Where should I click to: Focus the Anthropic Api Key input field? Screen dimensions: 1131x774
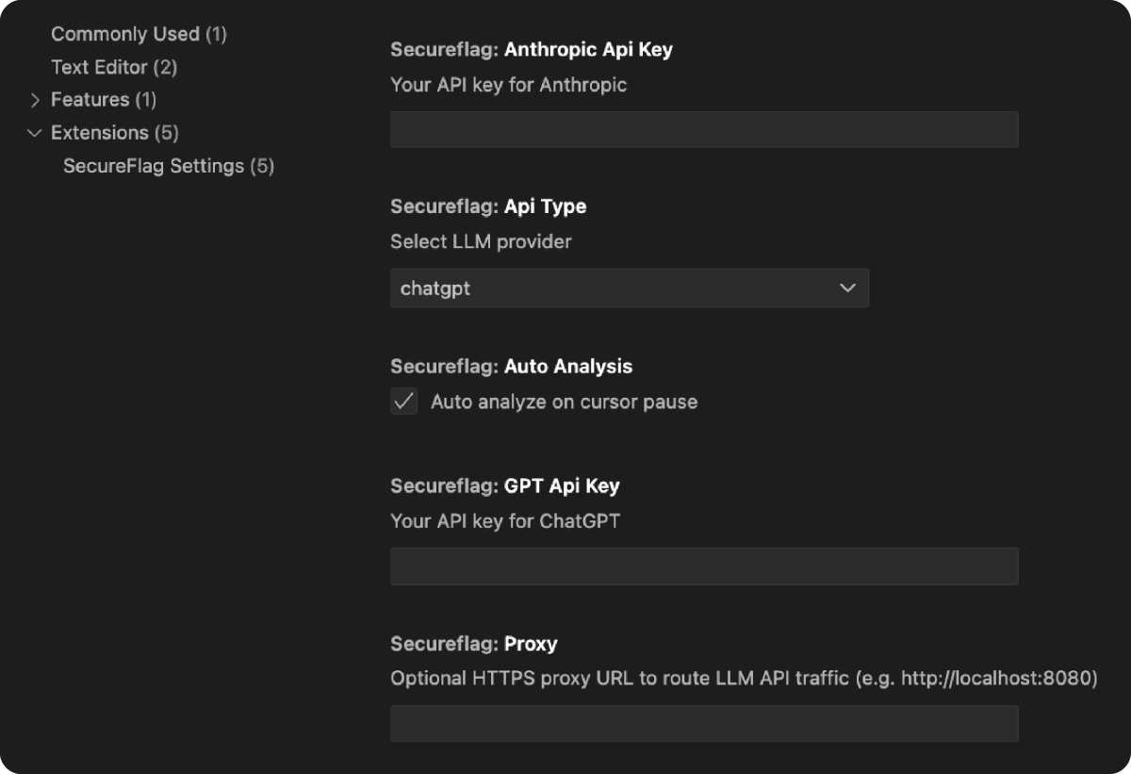[x=704, y=129]
